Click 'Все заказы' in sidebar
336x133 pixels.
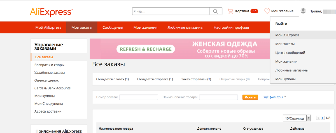pyautogui.click(x=59, y=57)
